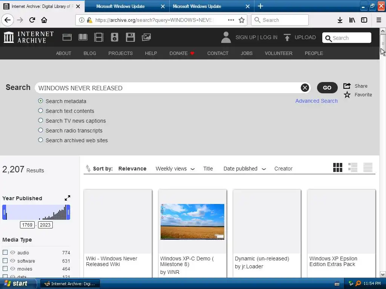Switch to tile grid view
This screenshot has height=289, width=386.
coord(337,167)
